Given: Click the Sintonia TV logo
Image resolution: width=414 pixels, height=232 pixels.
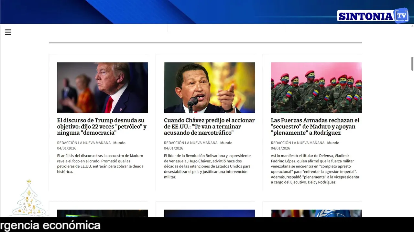Looking at the screenshot, I should click(x=373, y=16).
